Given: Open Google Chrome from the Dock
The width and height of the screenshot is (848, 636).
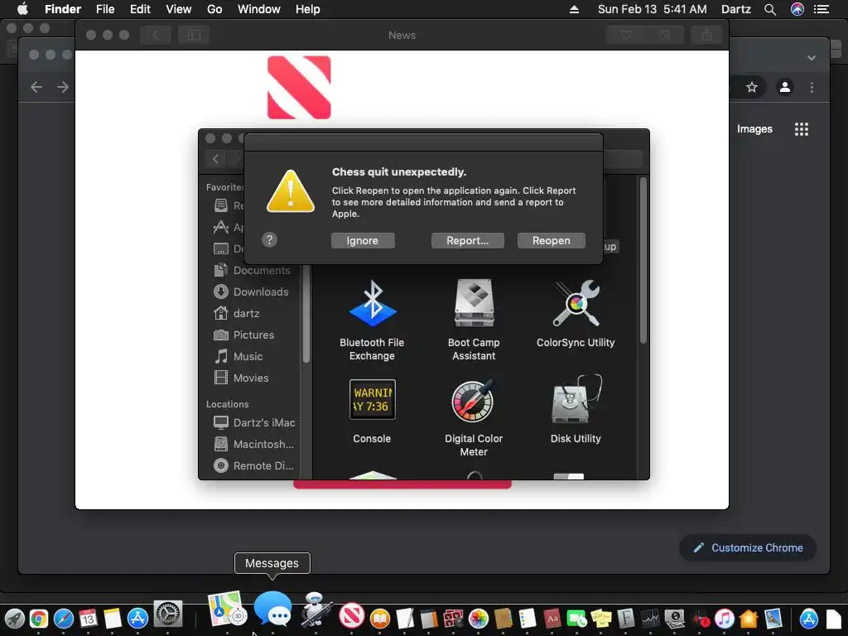Looking at the screenshot, I should point(38,618).
